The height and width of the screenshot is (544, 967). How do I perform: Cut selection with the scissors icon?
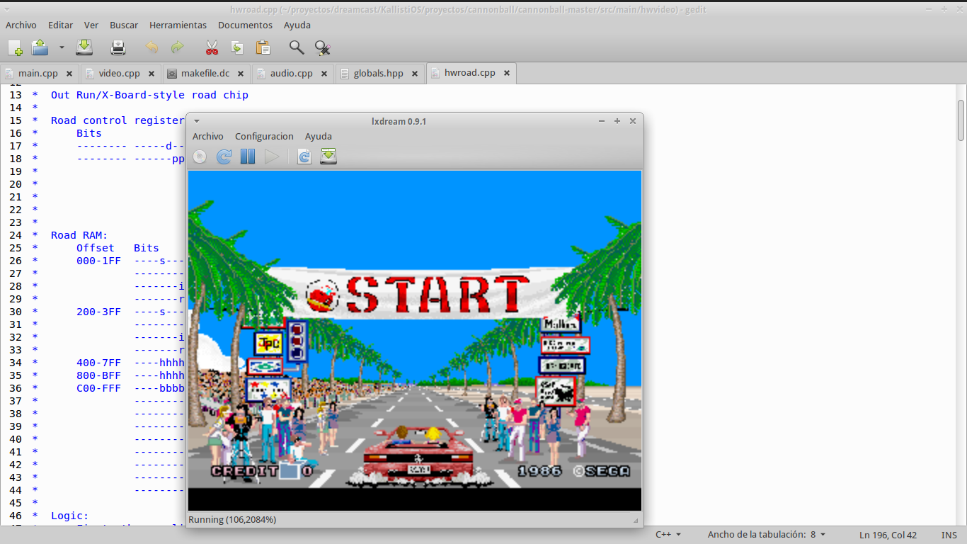click(212, 47)
